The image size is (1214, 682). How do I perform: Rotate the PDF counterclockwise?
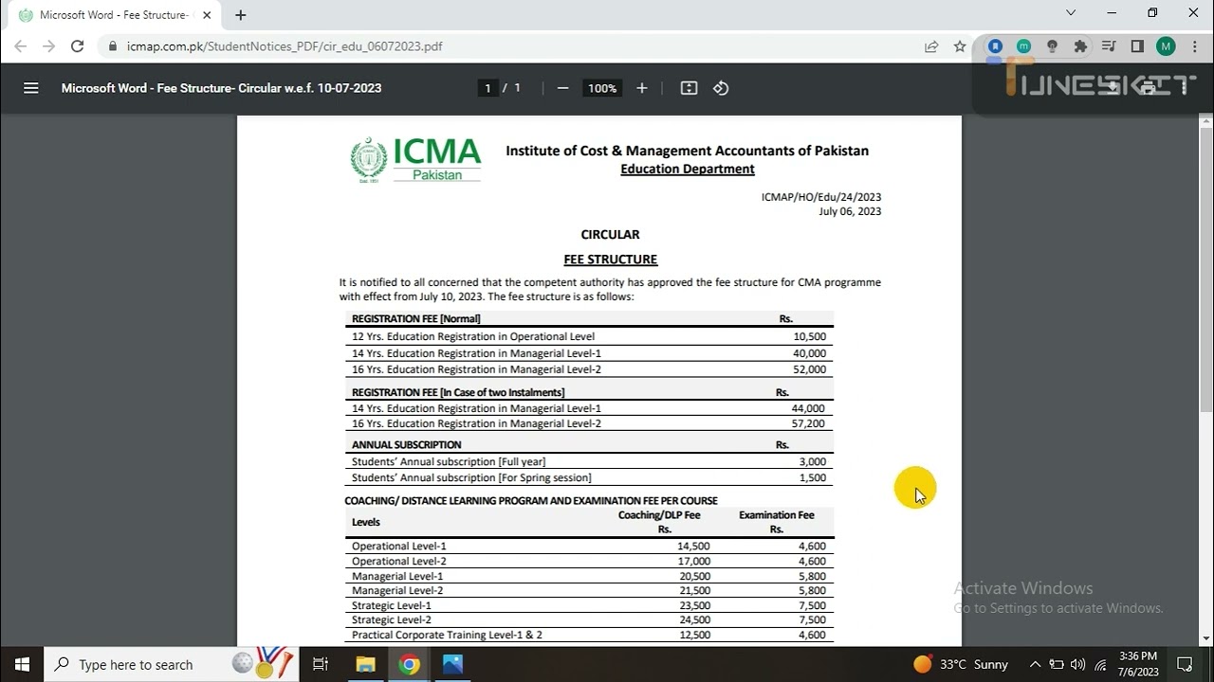coord(721,88)
